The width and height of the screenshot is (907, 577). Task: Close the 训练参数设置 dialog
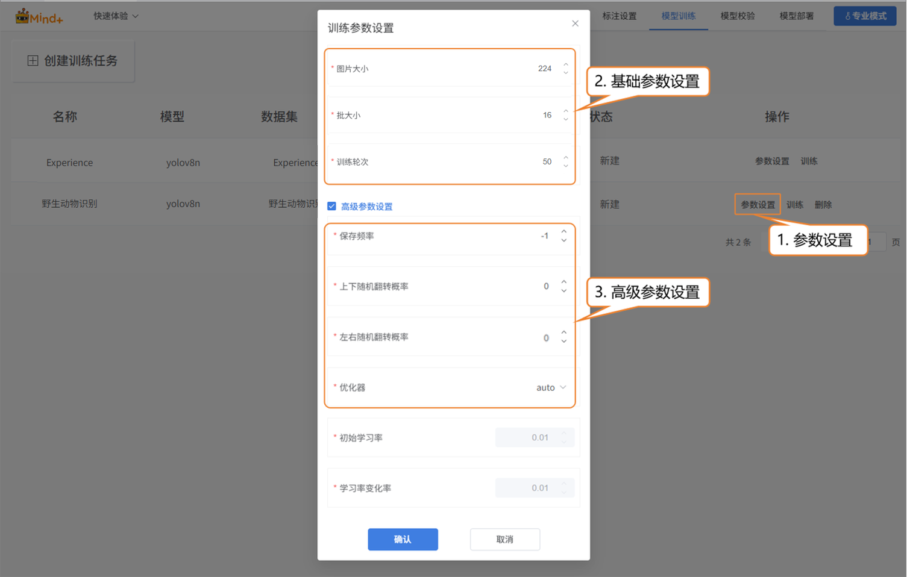[x=575, y=23]
